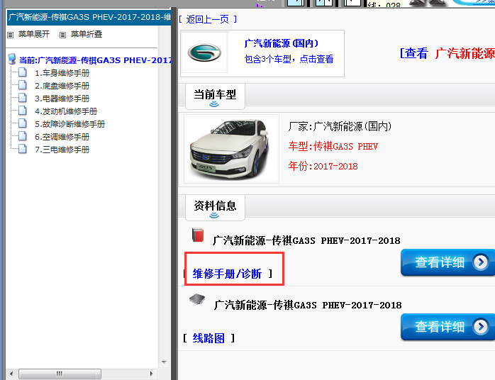
Task: Click 查看详细 button for 维修手册/诊断
Action: pyautogui.click(x=447, y=262)
